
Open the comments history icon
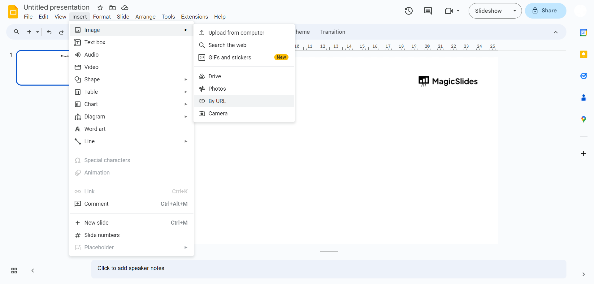pyautogui.click(x=428, y=11)
